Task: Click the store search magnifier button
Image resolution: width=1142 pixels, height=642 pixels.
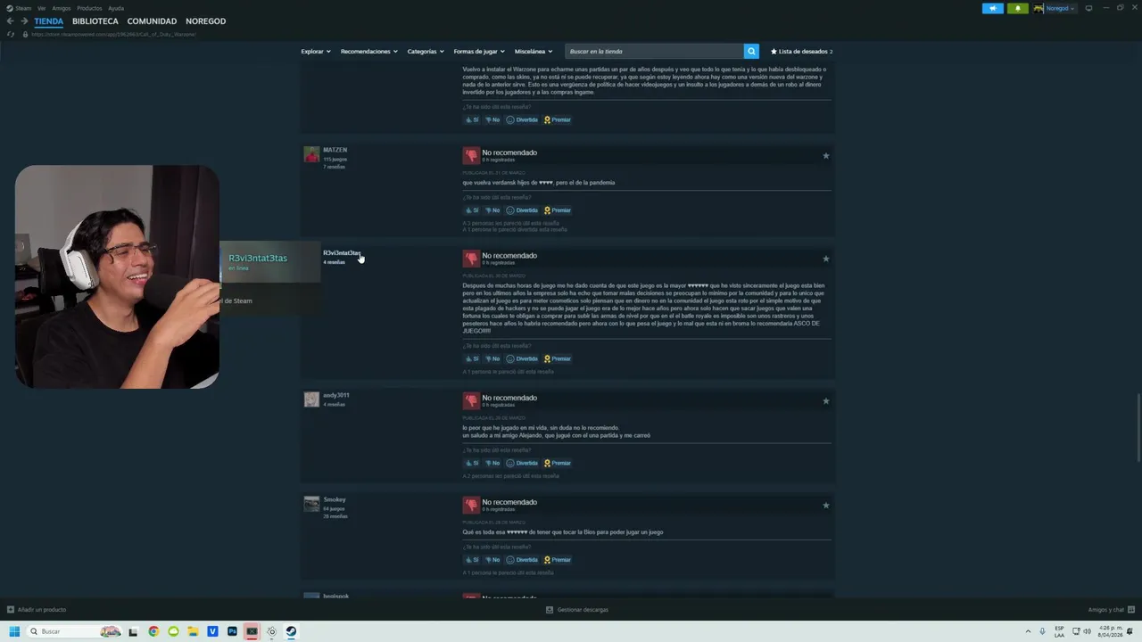Action: (751, 51)
